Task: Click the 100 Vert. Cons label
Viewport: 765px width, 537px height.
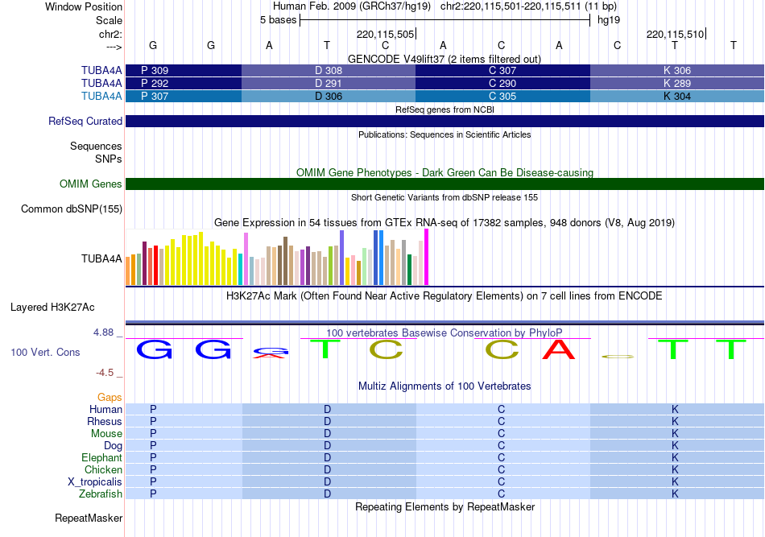Action: pyautogui.click(x=45, y=352)
